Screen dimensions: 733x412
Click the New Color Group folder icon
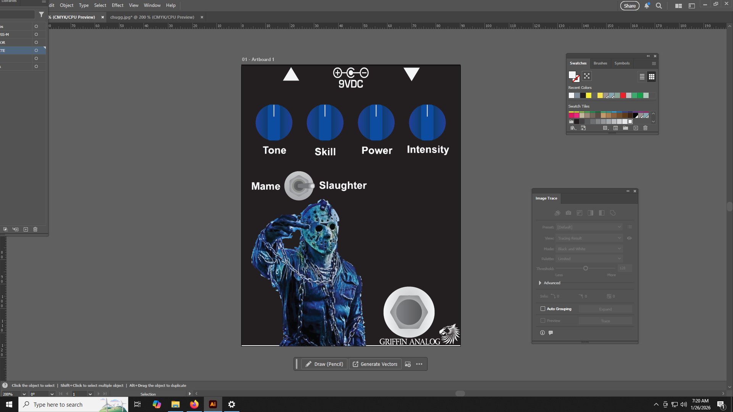coord(625,128)
